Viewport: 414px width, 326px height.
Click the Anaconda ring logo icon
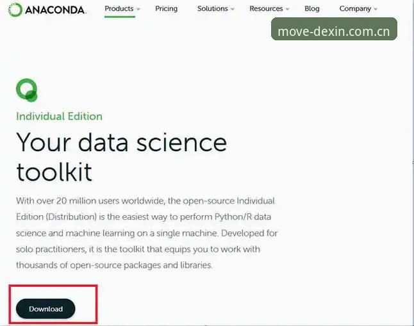pos(15,10)
